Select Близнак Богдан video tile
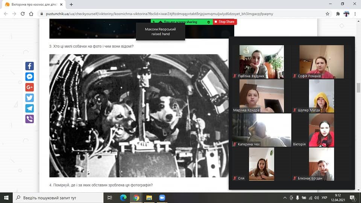The height and width of the screenshot is (203, 361). click(x=322, y=164)
